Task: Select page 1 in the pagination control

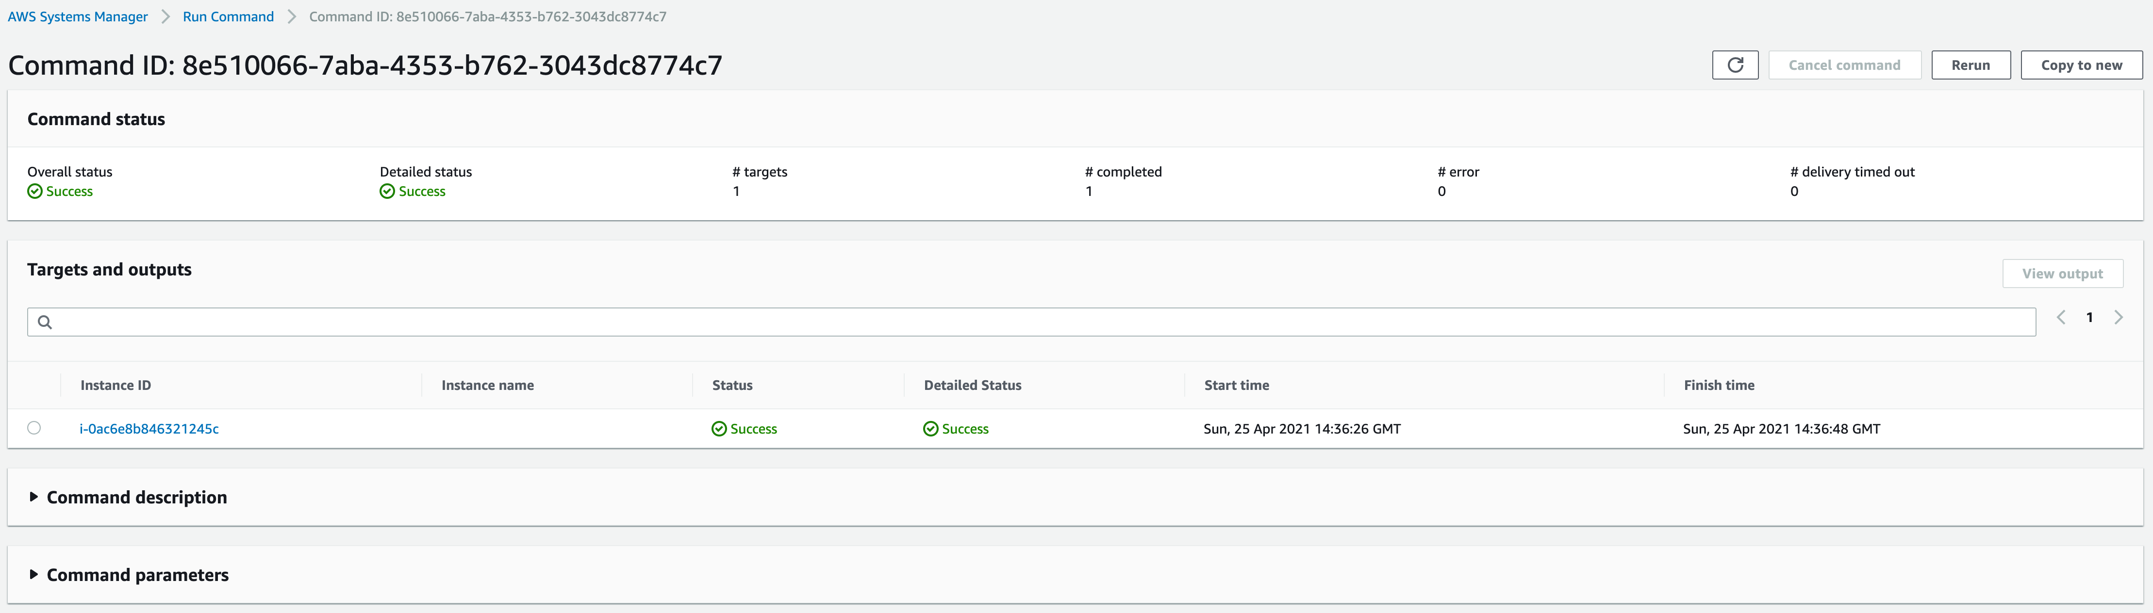Action: click(x=2089, y=317)
